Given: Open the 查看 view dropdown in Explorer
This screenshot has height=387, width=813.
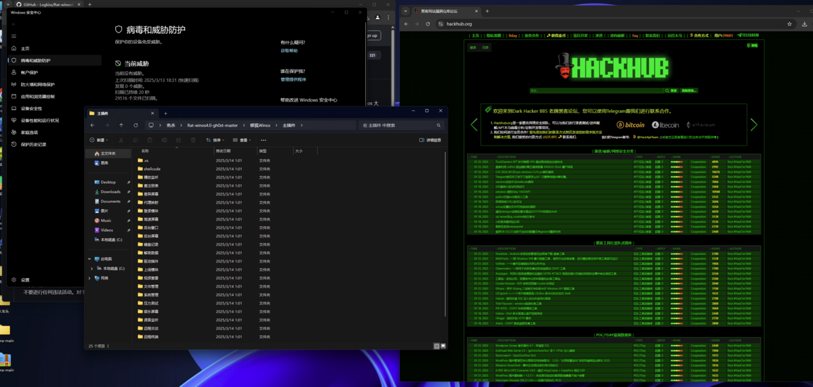Looking at the screenshot, I should pyautogui.click(x=242, y=140).
